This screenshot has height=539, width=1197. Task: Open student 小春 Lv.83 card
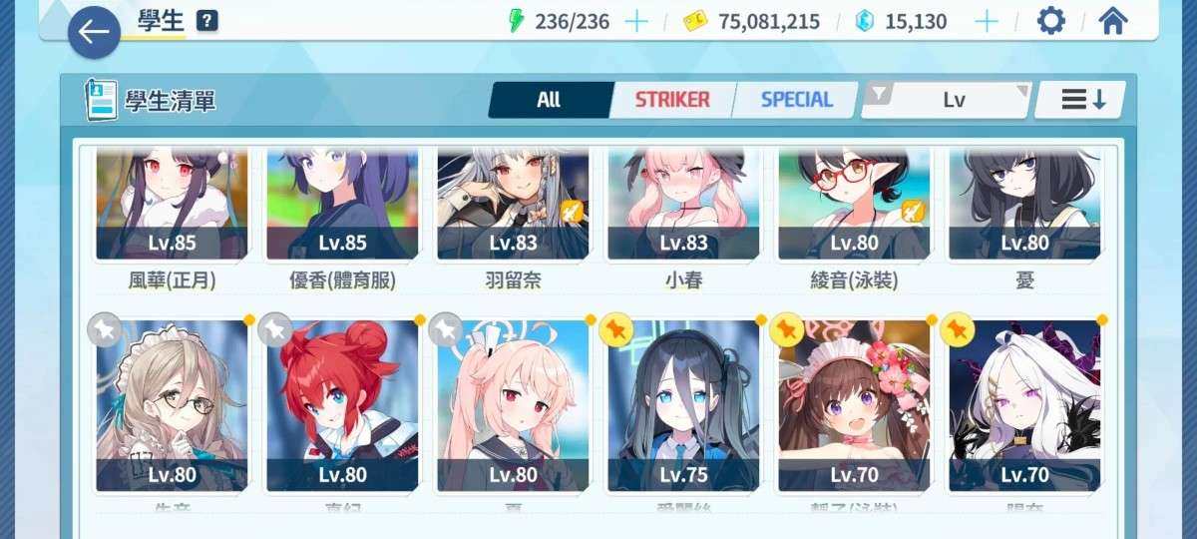[683, 217]
